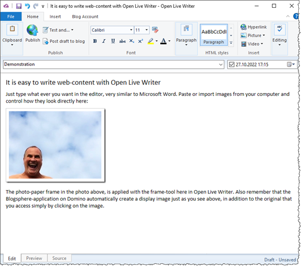This screenshot has width=301, height=266.
Task: Open the calendar date picker
Action: click(291, 64)
